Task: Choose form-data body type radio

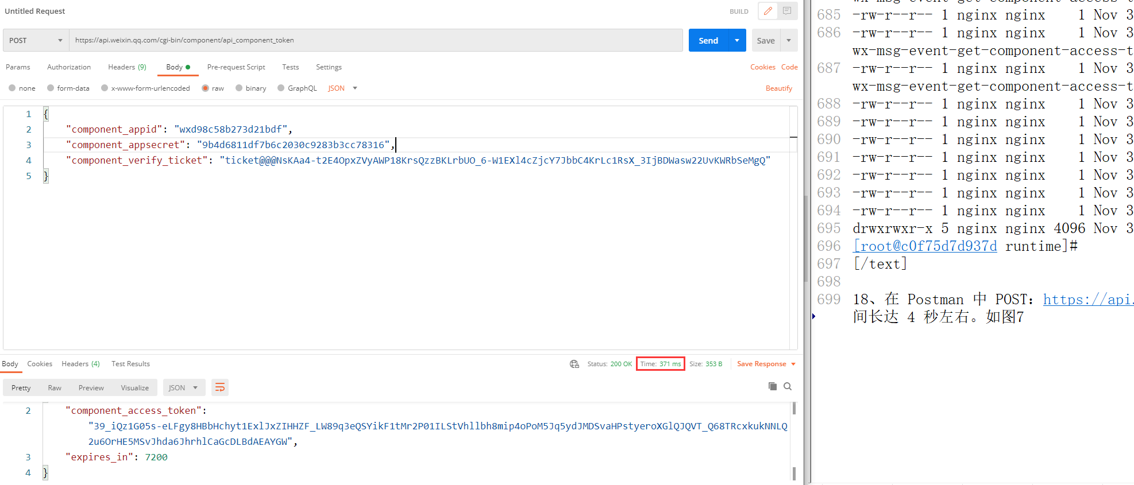Action: 51,88
